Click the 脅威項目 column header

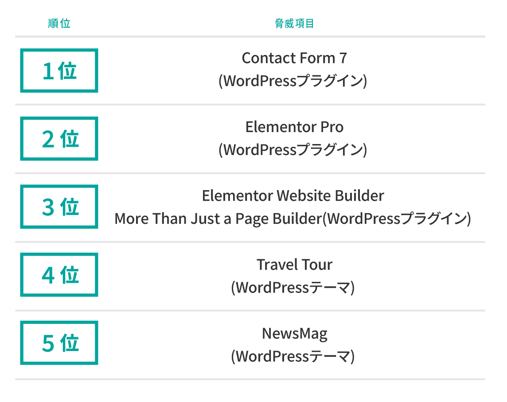tap(294, 23)
